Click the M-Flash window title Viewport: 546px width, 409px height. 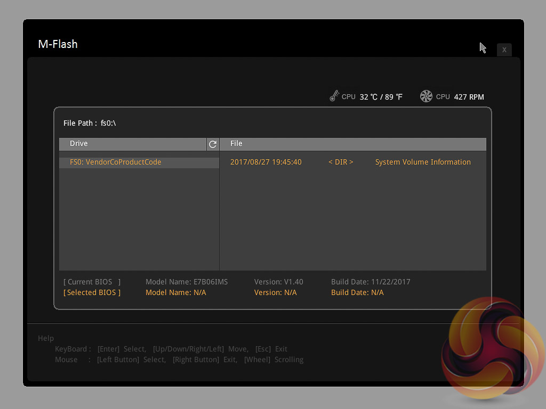[x=58, y=44]
